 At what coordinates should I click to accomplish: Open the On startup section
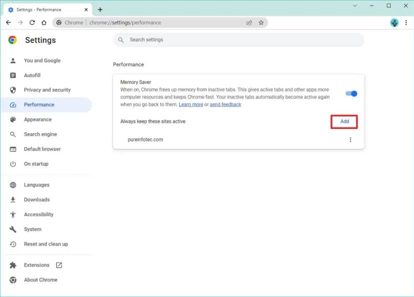click(36, 164)
